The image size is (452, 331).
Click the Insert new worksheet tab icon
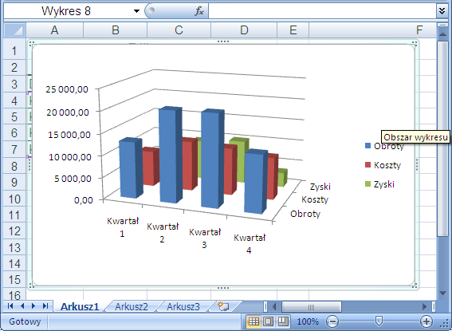point(223,306)
